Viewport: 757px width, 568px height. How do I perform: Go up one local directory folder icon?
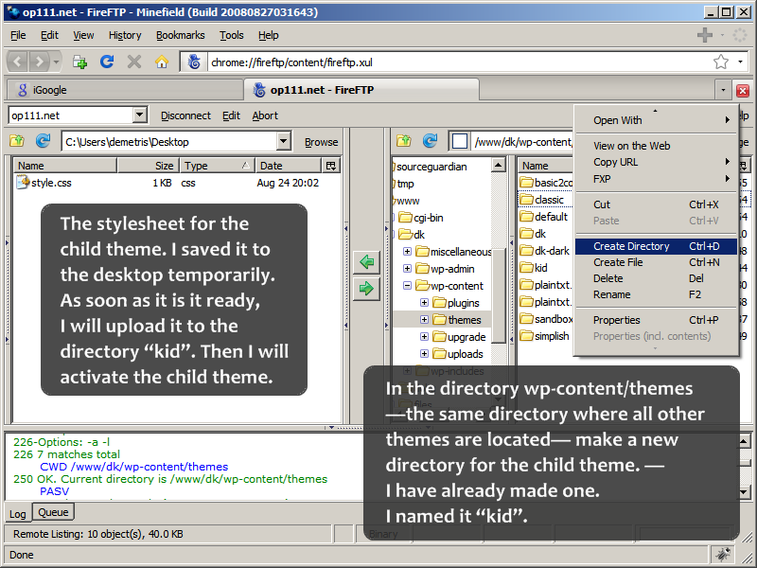pyautogui.click(x=17, y=141)
